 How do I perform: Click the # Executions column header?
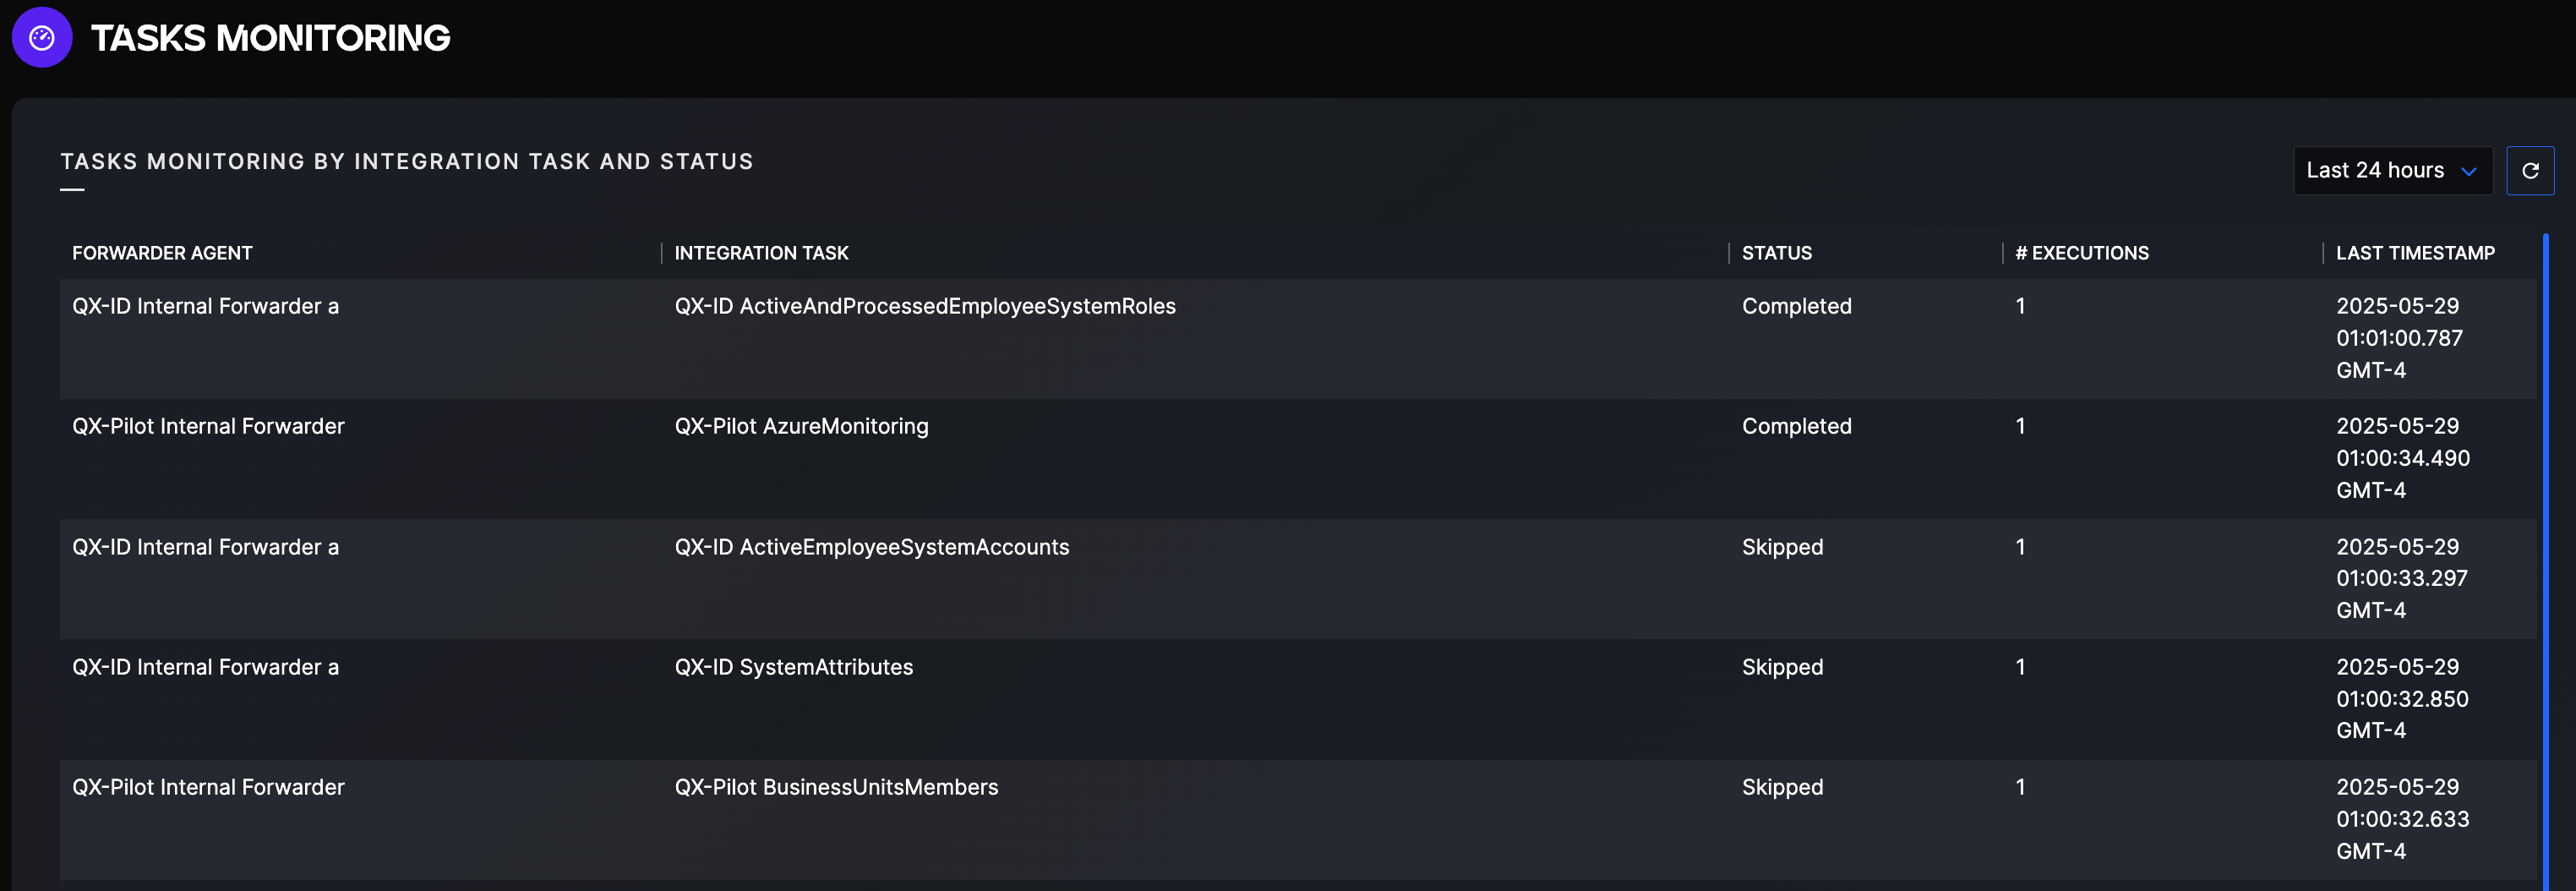pyautogui.click(x=2081, y=253)
